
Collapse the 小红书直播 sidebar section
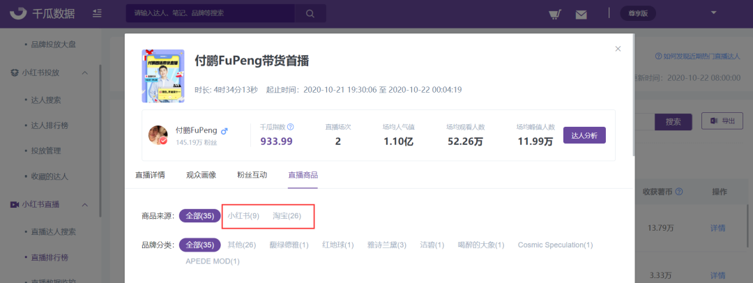coord(85,205)
